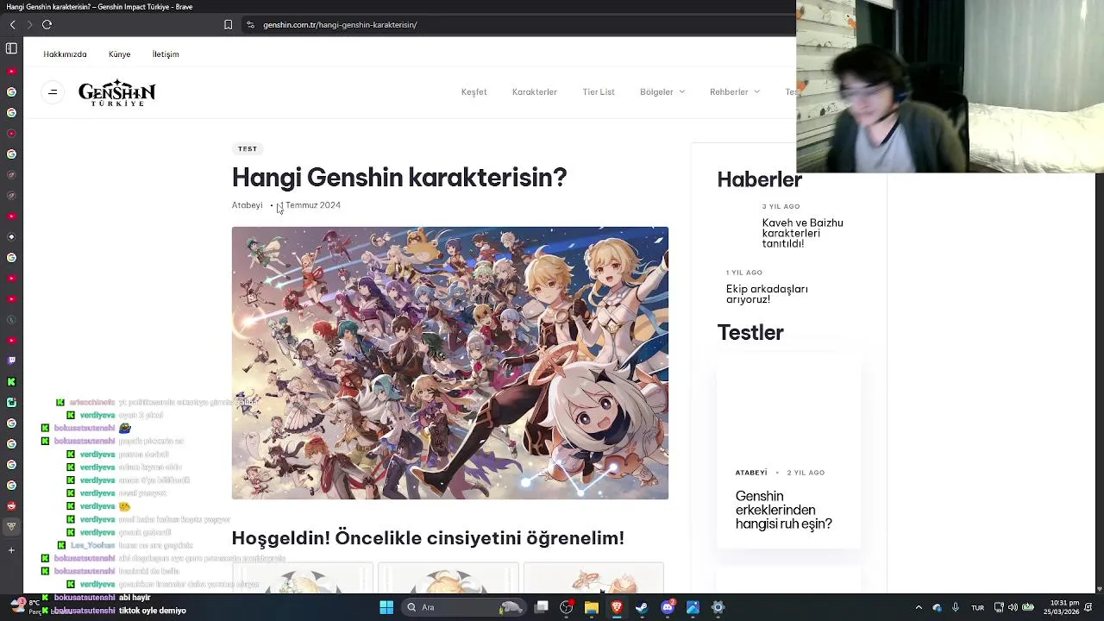This screenshot has width=1104, height=621.
Task: Bookmark this page via the bookmark icon
Action: pyautogui.click(x=228, y=25)
